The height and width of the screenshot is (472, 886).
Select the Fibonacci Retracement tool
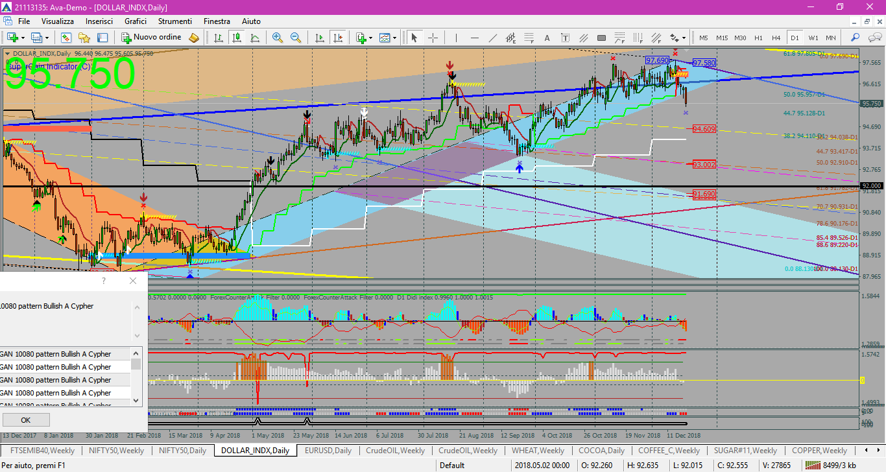(529, 38)
